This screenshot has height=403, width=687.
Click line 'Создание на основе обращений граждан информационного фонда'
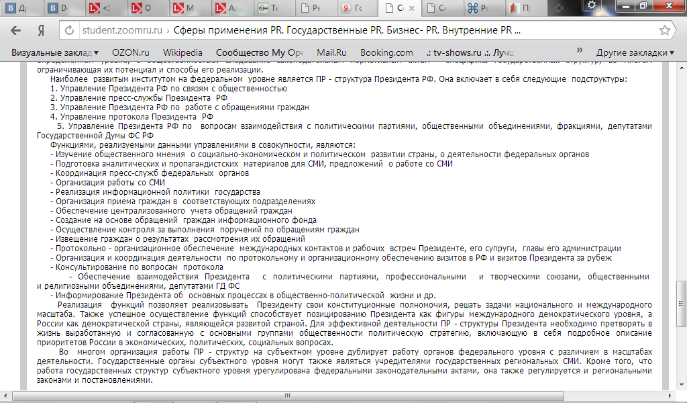point(183,220)
